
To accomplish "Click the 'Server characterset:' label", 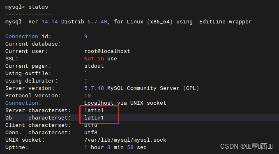I will click(38, 110).
